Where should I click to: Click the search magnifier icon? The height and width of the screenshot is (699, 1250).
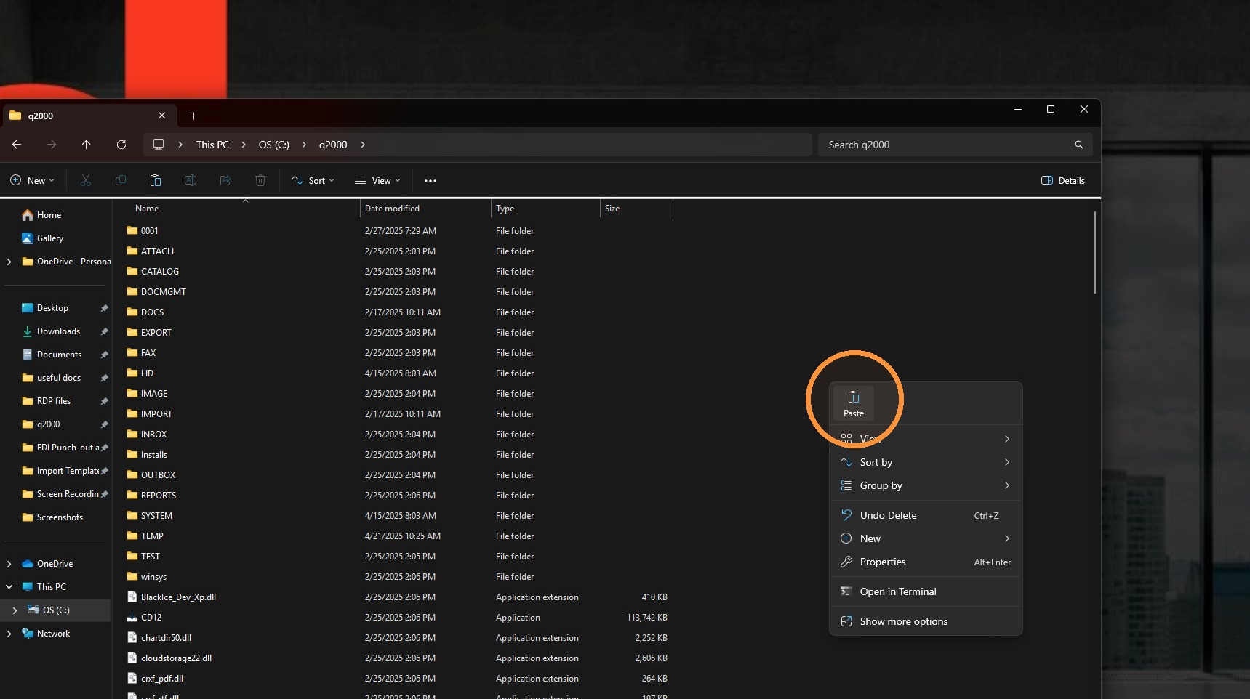pyautogui.click(x=1079, y=145)
